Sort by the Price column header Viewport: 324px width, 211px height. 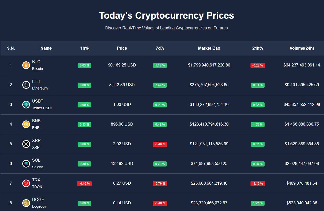[122, 48]
